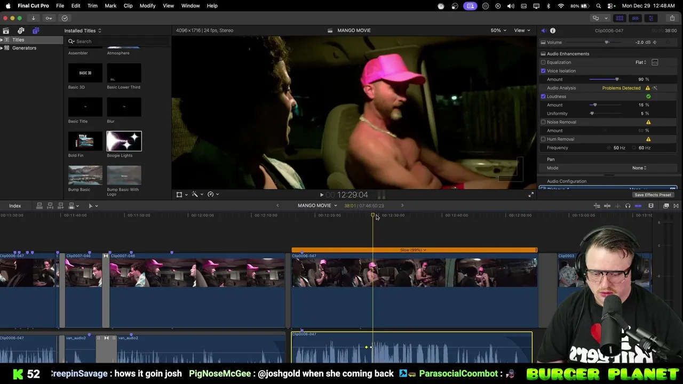
Task: Open the Edit menu
Action: (x=76, y=6)
